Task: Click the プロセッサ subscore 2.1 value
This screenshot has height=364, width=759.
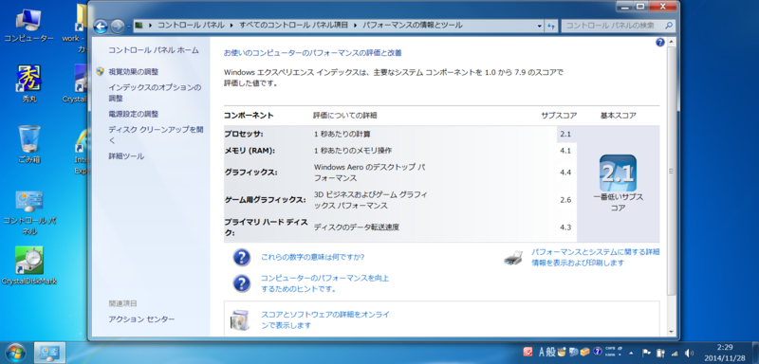Action: click(x=565, y=134)
